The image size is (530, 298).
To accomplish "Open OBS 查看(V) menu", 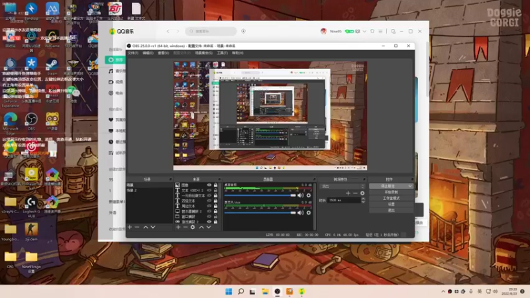I will coord(163,53).
